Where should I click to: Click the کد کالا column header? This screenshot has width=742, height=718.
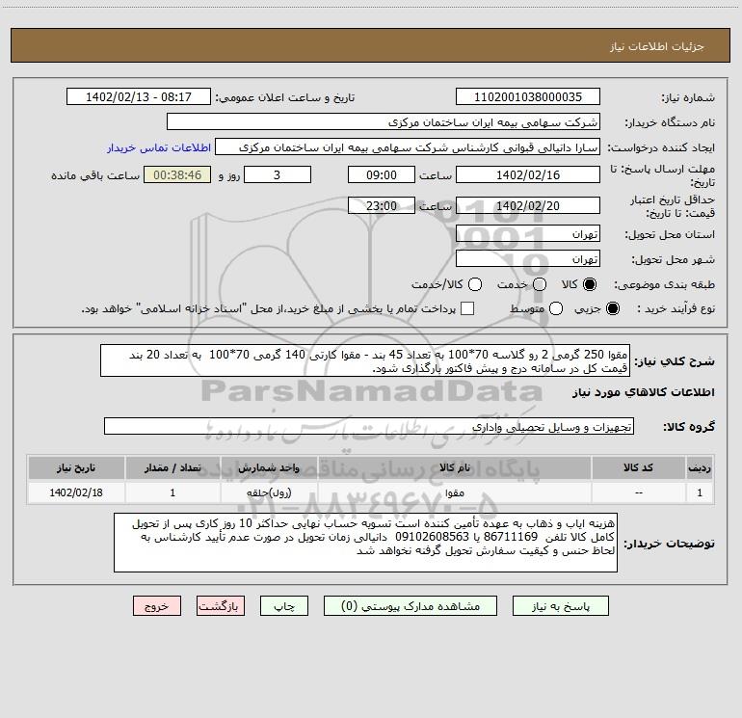click(638, 467)
